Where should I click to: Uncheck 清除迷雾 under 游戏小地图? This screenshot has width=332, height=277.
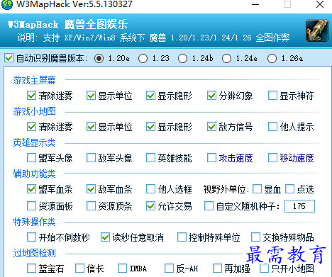31,127
